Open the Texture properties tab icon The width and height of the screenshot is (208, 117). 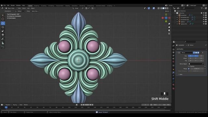tap(173, 88)
